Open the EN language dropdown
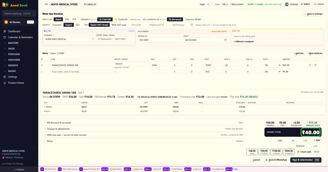Image resolution: width=328 pixels, height=172 pixels. (225, 4)
